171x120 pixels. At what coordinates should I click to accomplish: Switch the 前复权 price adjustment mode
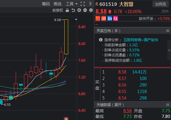pyautogui.click(x=58, y=10)
